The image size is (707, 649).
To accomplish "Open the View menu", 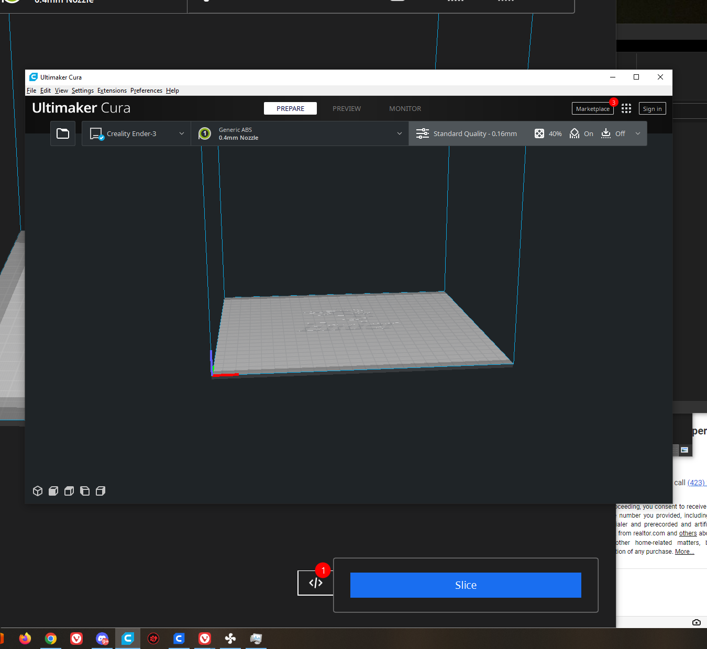I will [61, 91].
